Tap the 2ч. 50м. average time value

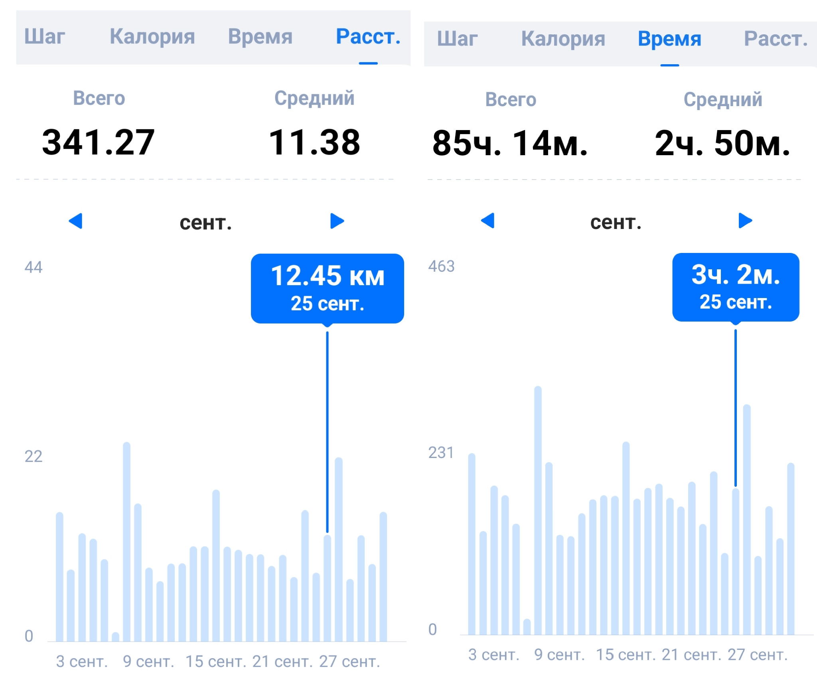[722, 143]
